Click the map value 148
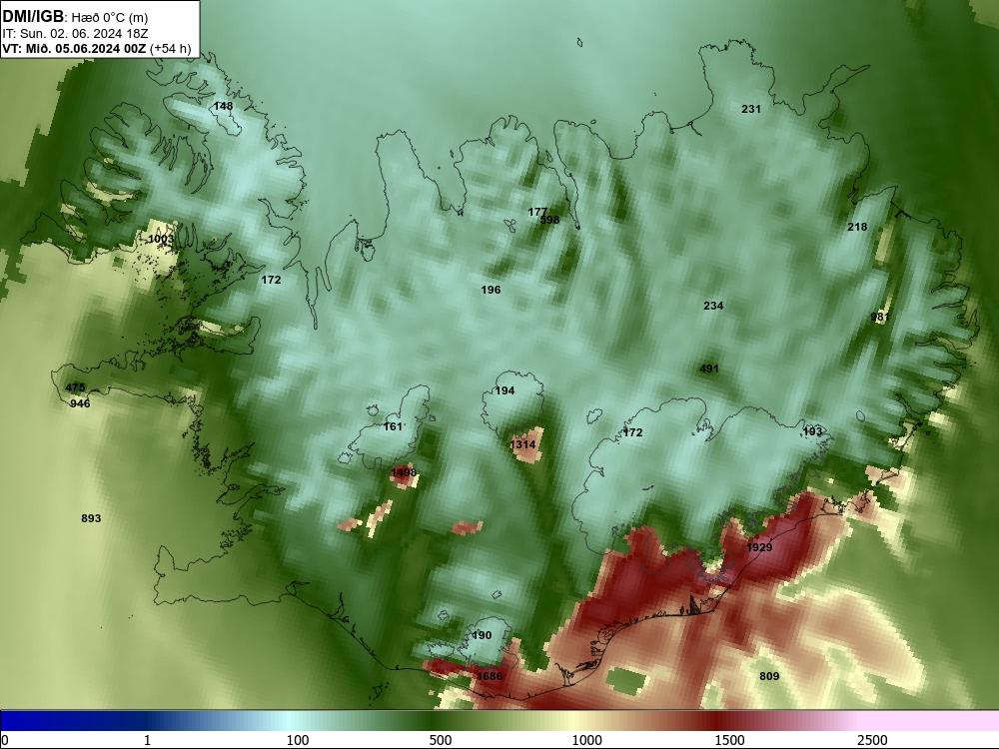 (223, 107)
